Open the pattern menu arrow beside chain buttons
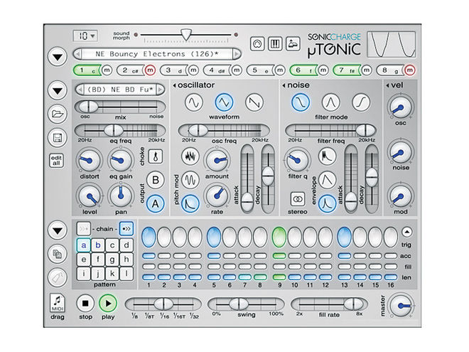The height and width of the screenshot is (352, 469). coord(55,230)
